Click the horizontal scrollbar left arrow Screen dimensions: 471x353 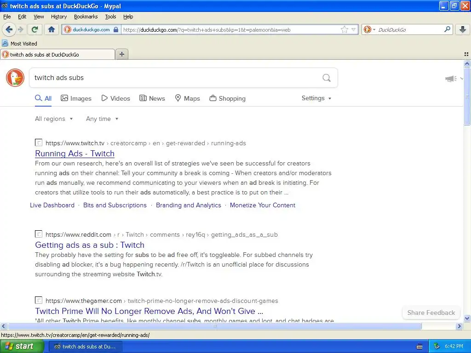coord(3,326)
